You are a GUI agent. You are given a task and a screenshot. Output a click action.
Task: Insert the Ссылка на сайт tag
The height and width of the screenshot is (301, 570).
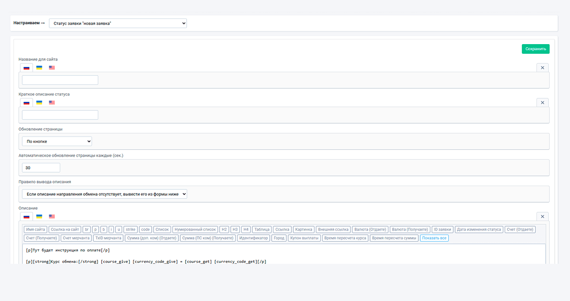(65, 229)
